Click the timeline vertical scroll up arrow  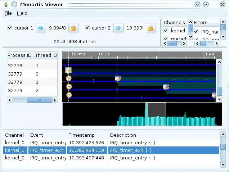(219, 62)
